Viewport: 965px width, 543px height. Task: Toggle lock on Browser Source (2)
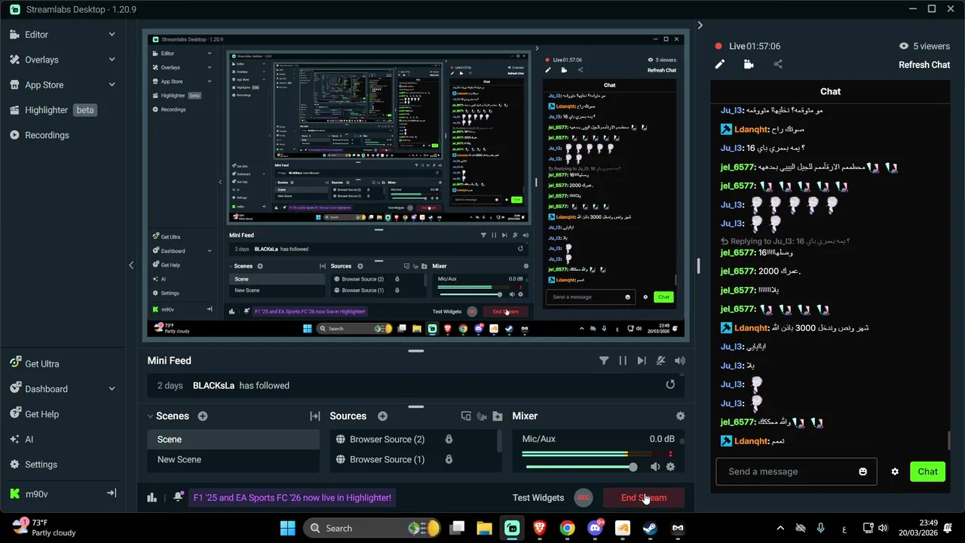(449, 440)
